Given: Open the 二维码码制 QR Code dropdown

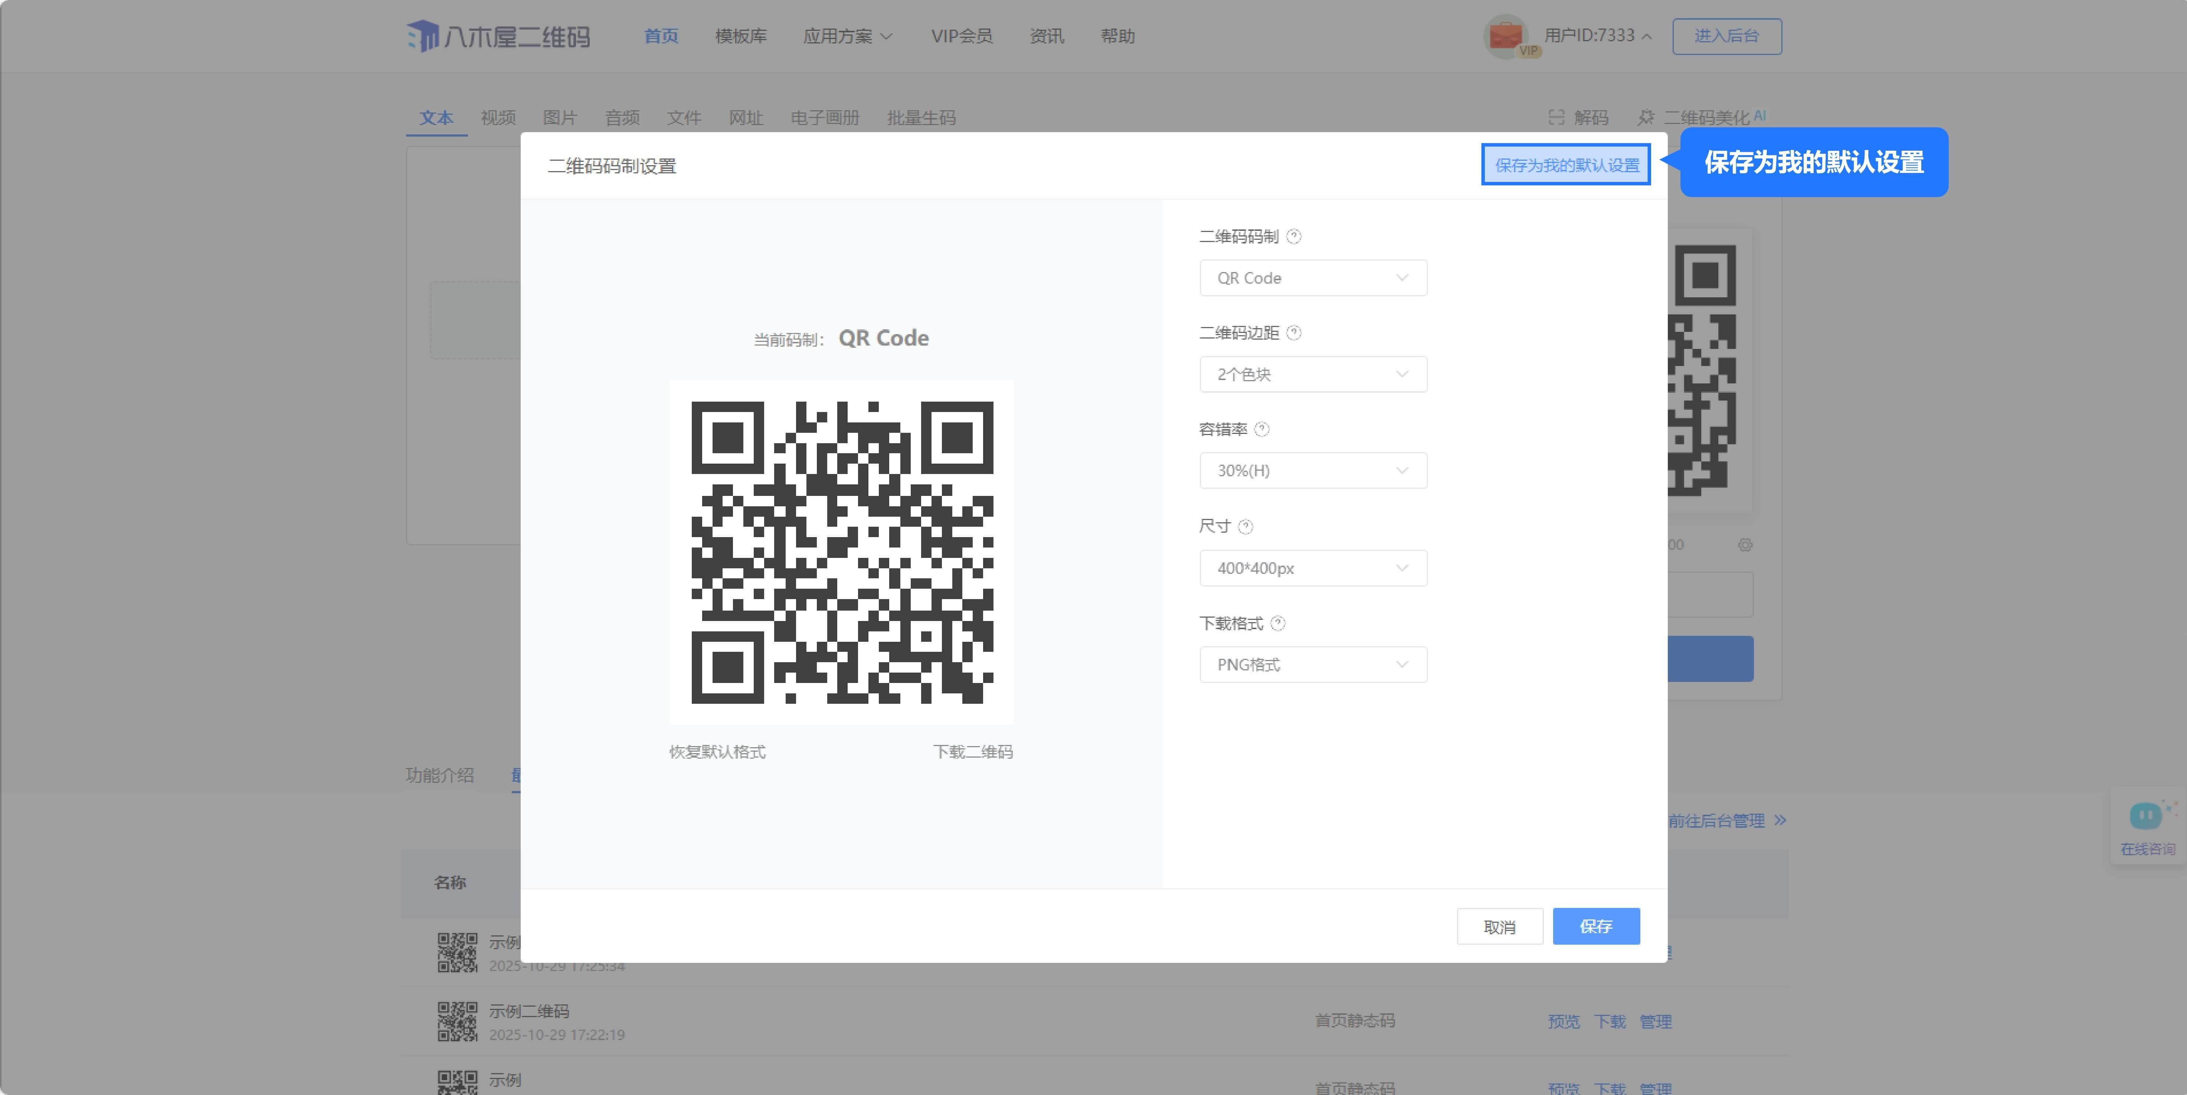Looking at the screenshot, I should pos(1313,278).
